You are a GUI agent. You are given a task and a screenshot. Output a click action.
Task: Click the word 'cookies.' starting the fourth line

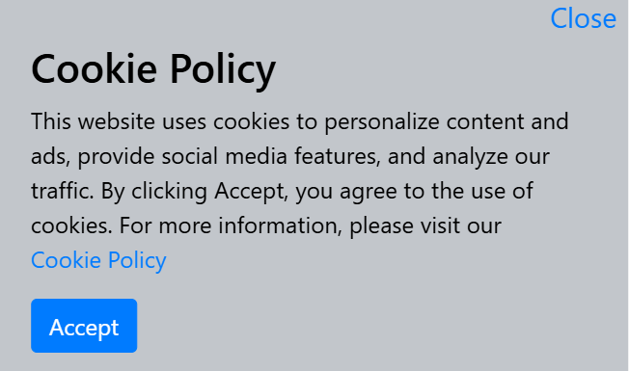click(71, 225)
